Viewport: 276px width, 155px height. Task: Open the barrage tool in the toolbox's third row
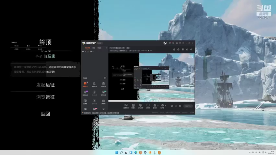85,102
